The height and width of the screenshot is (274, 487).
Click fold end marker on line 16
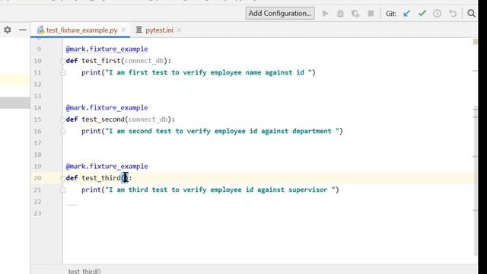(62, 132)
